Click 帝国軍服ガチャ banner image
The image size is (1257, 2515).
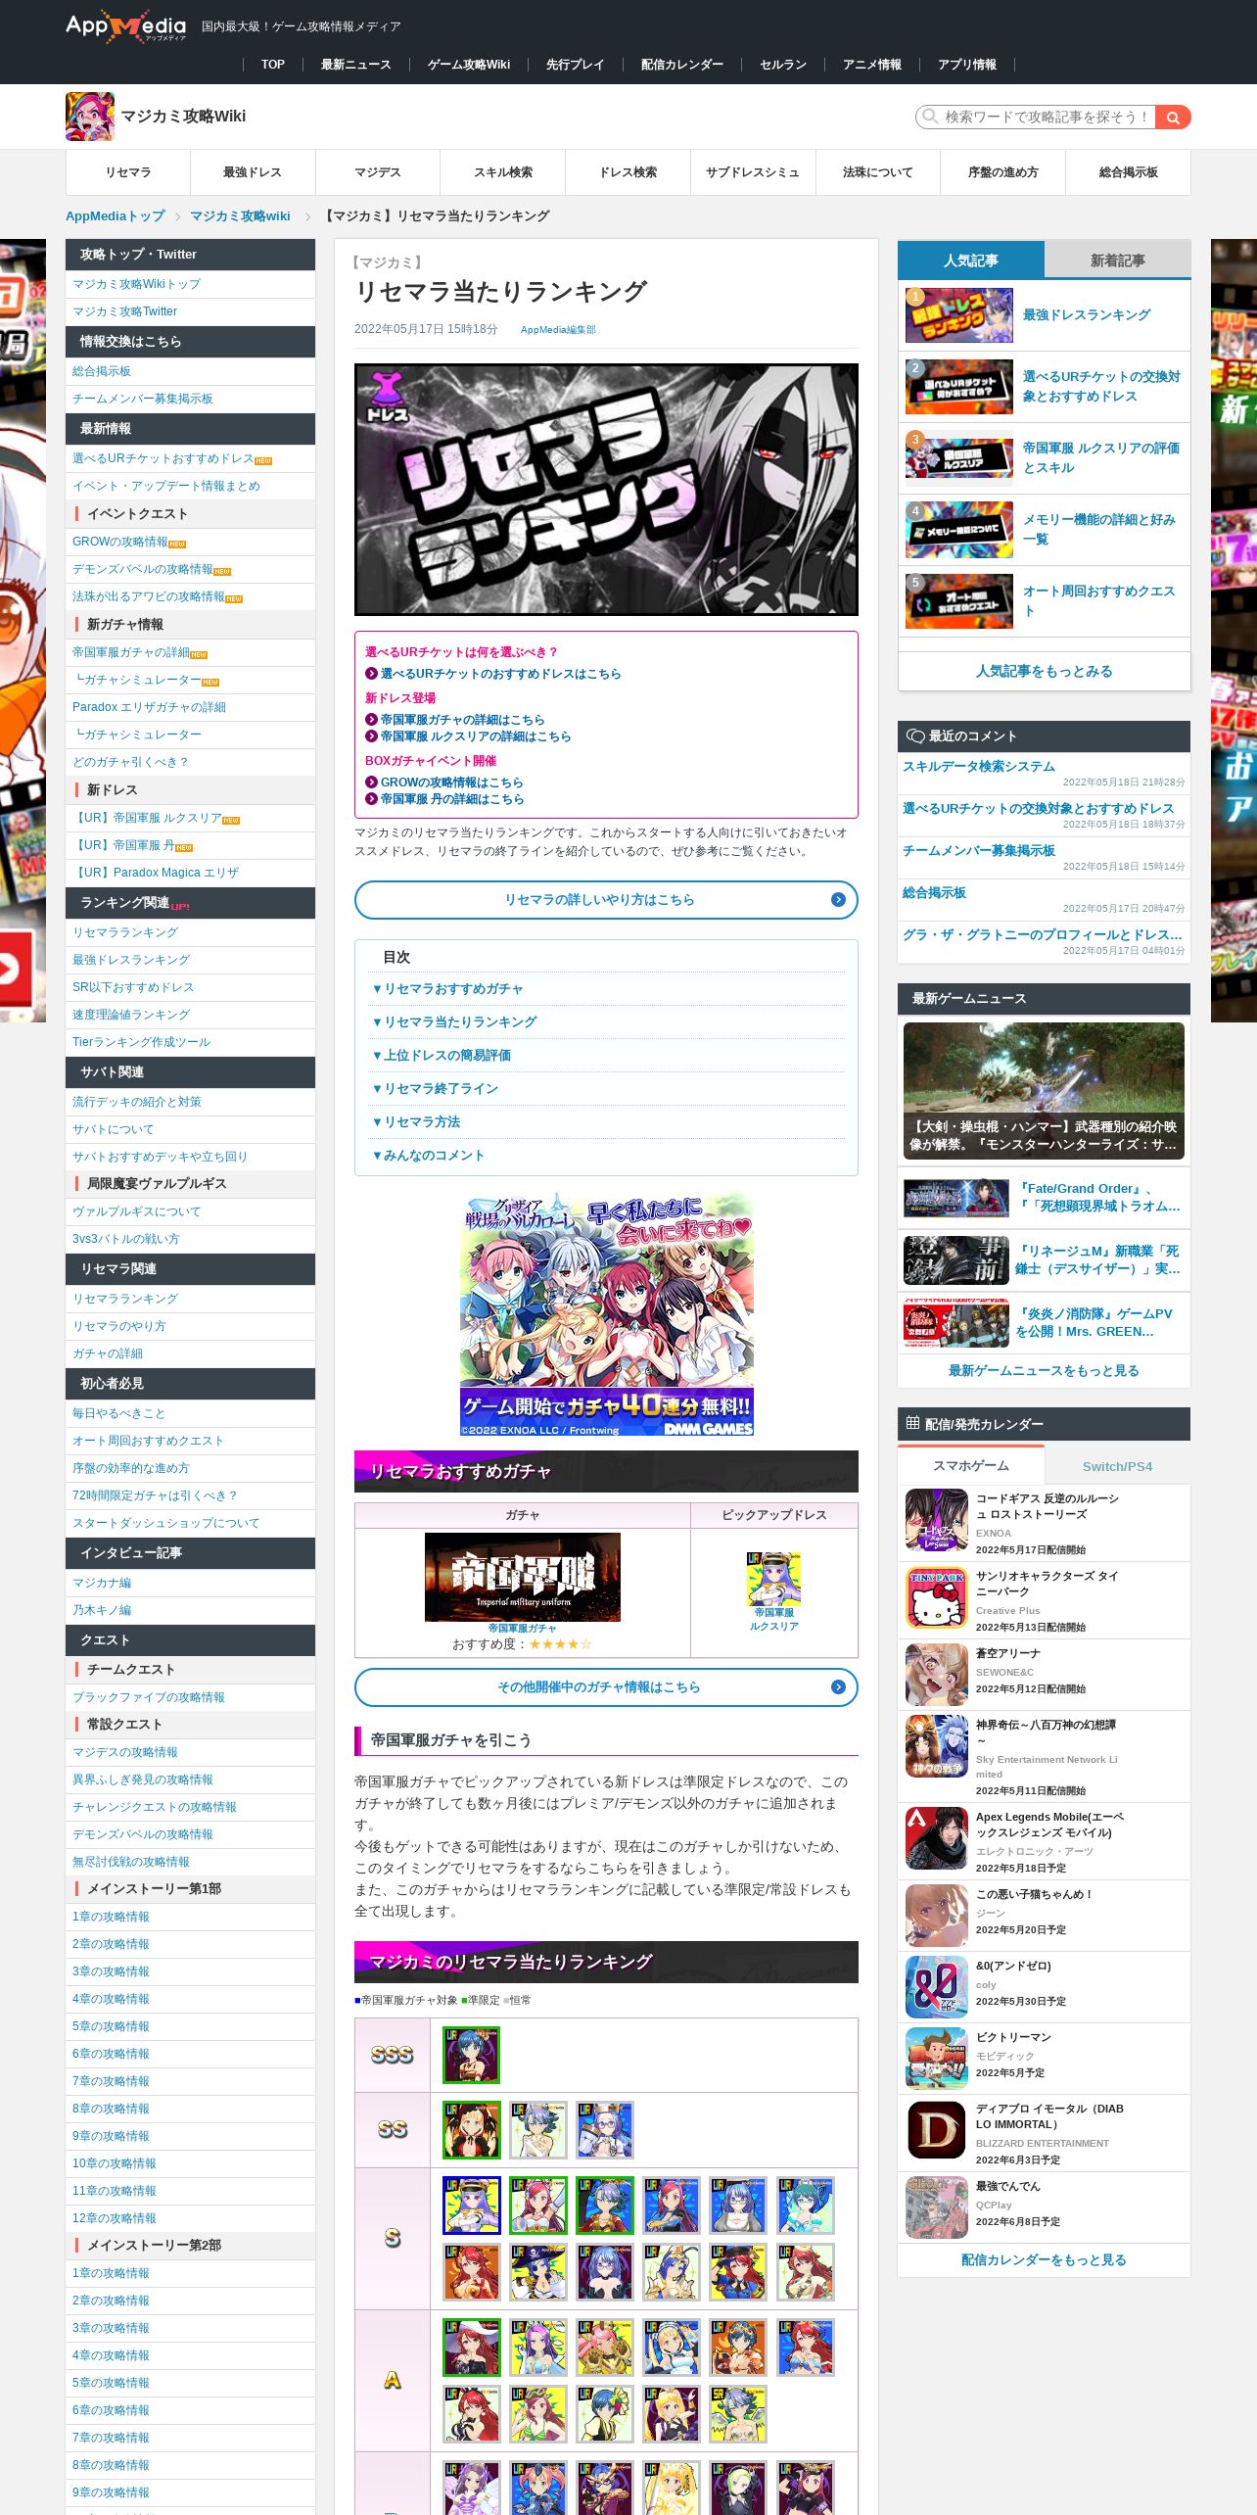(x=523, y=1577)
